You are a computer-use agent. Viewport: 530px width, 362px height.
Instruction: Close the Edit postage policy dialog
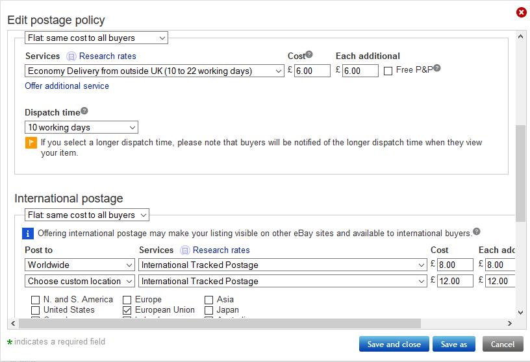pos(521,12)
